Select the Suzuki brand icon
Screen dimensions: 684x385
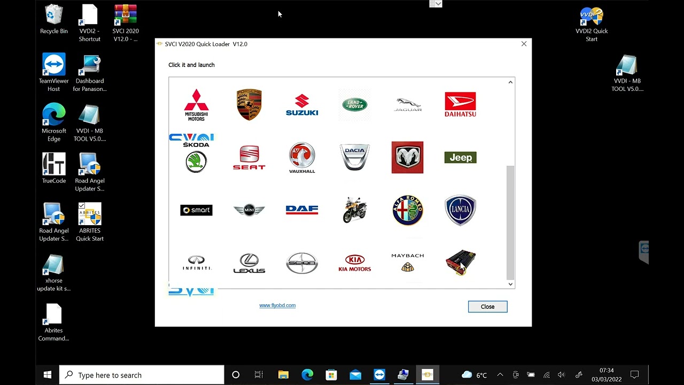(302, 105)
